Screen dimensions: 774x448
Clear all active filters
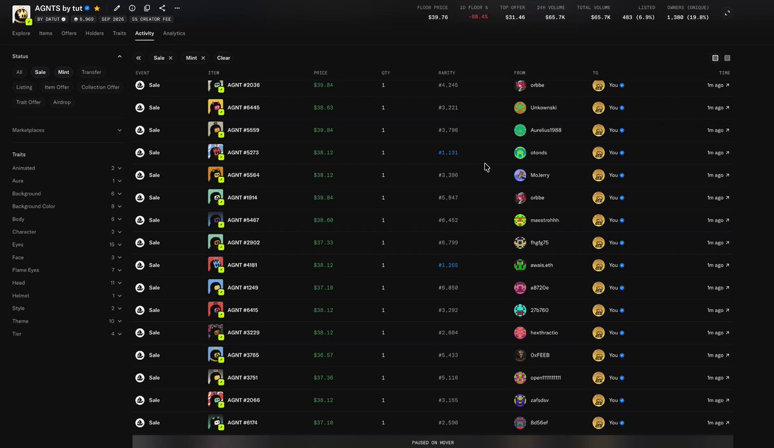tap(224, 58)
